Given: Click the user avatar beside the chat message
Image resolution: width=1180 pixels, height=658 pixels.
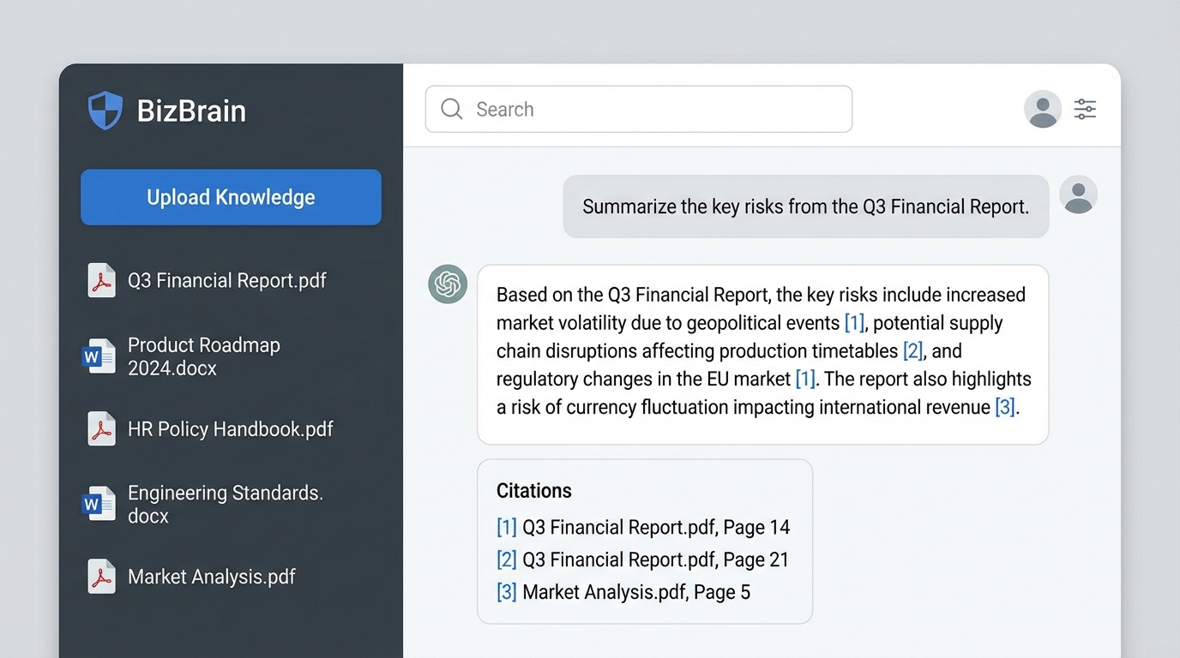Looking at the screenshot, I should pyautogui.click(x=1078, y=194).
